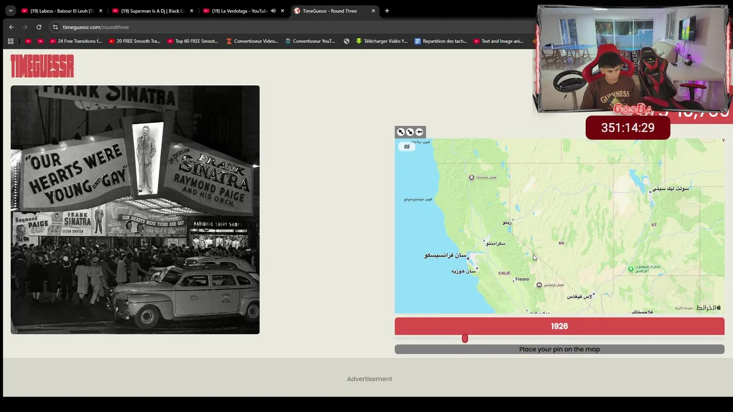The width and height of the screenshot is (733, 412).
Task: Toggle the map pin-lock icon
Action: [419, 132]
